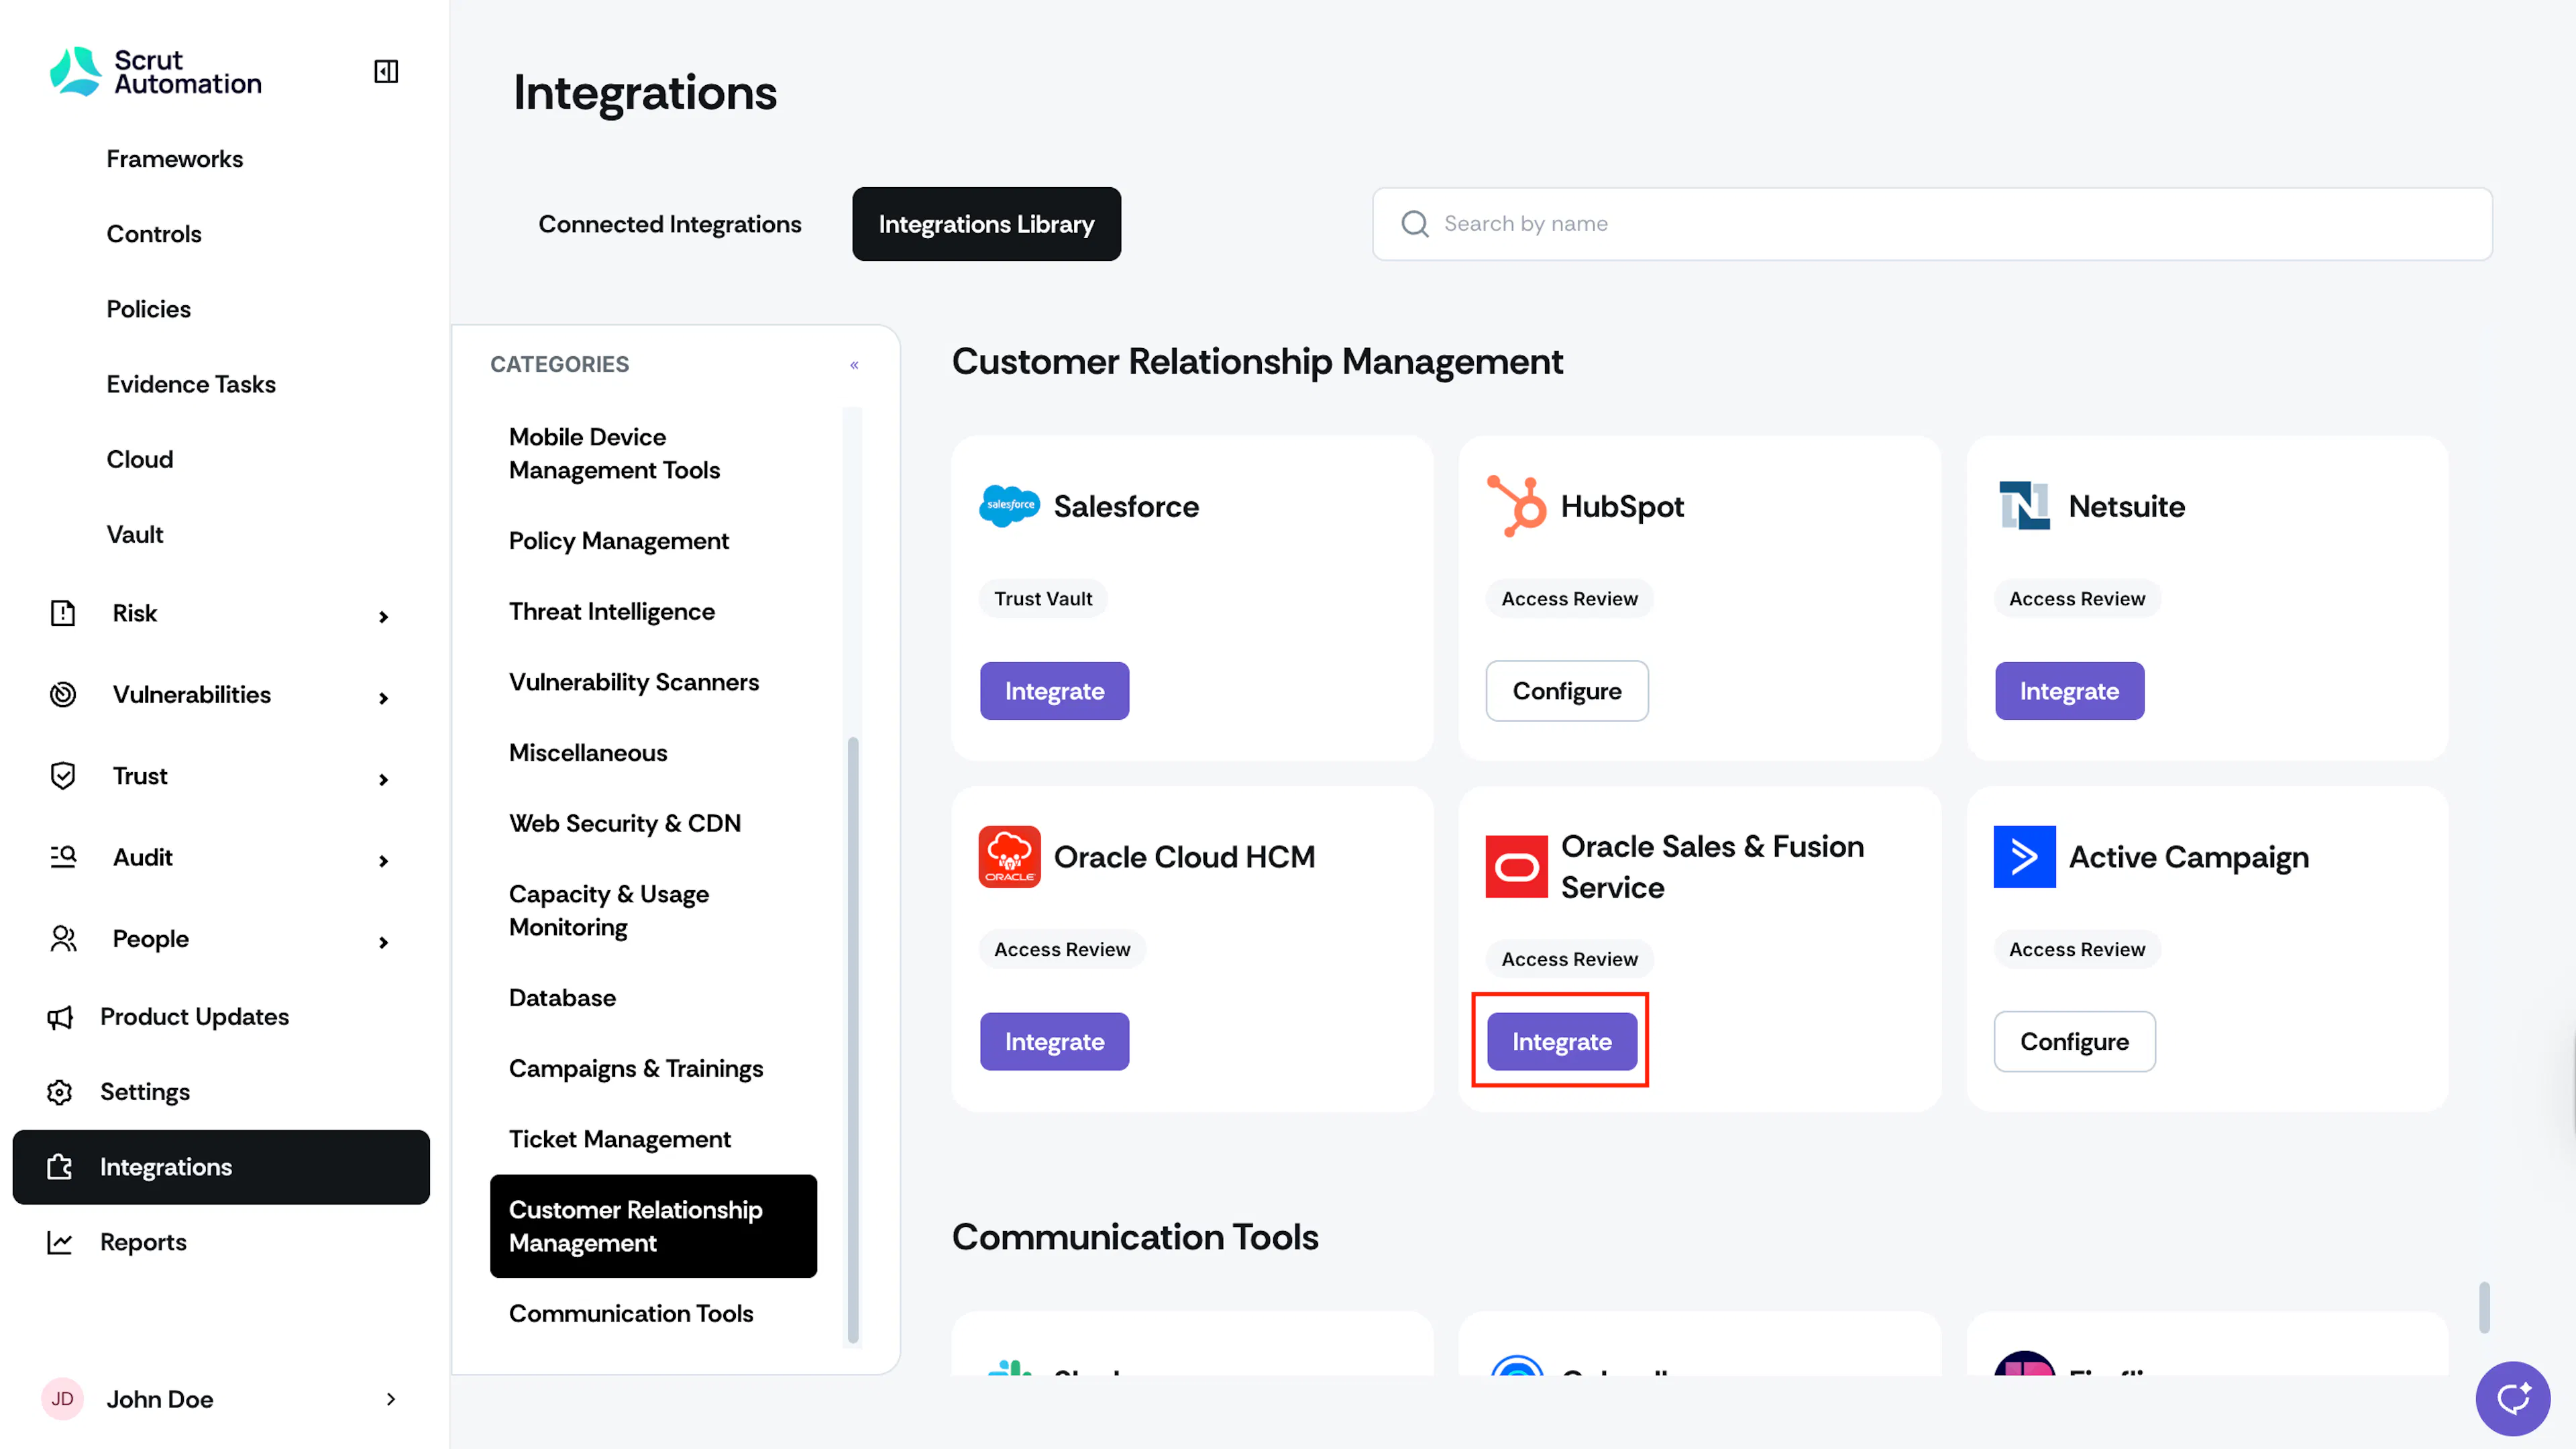Click the Netsuite logo icon
The height and width of the screenshot is (1449, 2576).
pyautogui.click(x=2024, y=506)
